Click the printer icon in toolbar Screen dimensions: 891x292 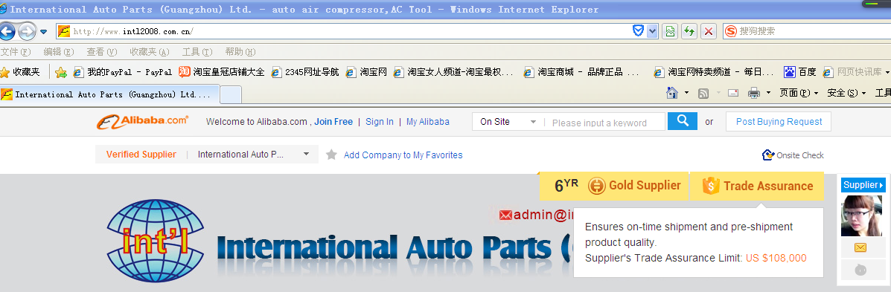[754, 93]
